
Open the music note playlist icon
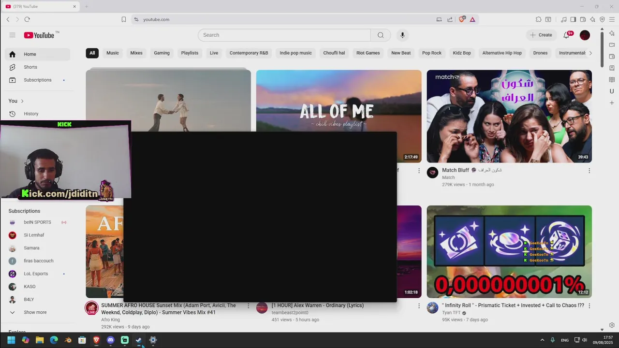pyautogui.click(x=563, y=19)
